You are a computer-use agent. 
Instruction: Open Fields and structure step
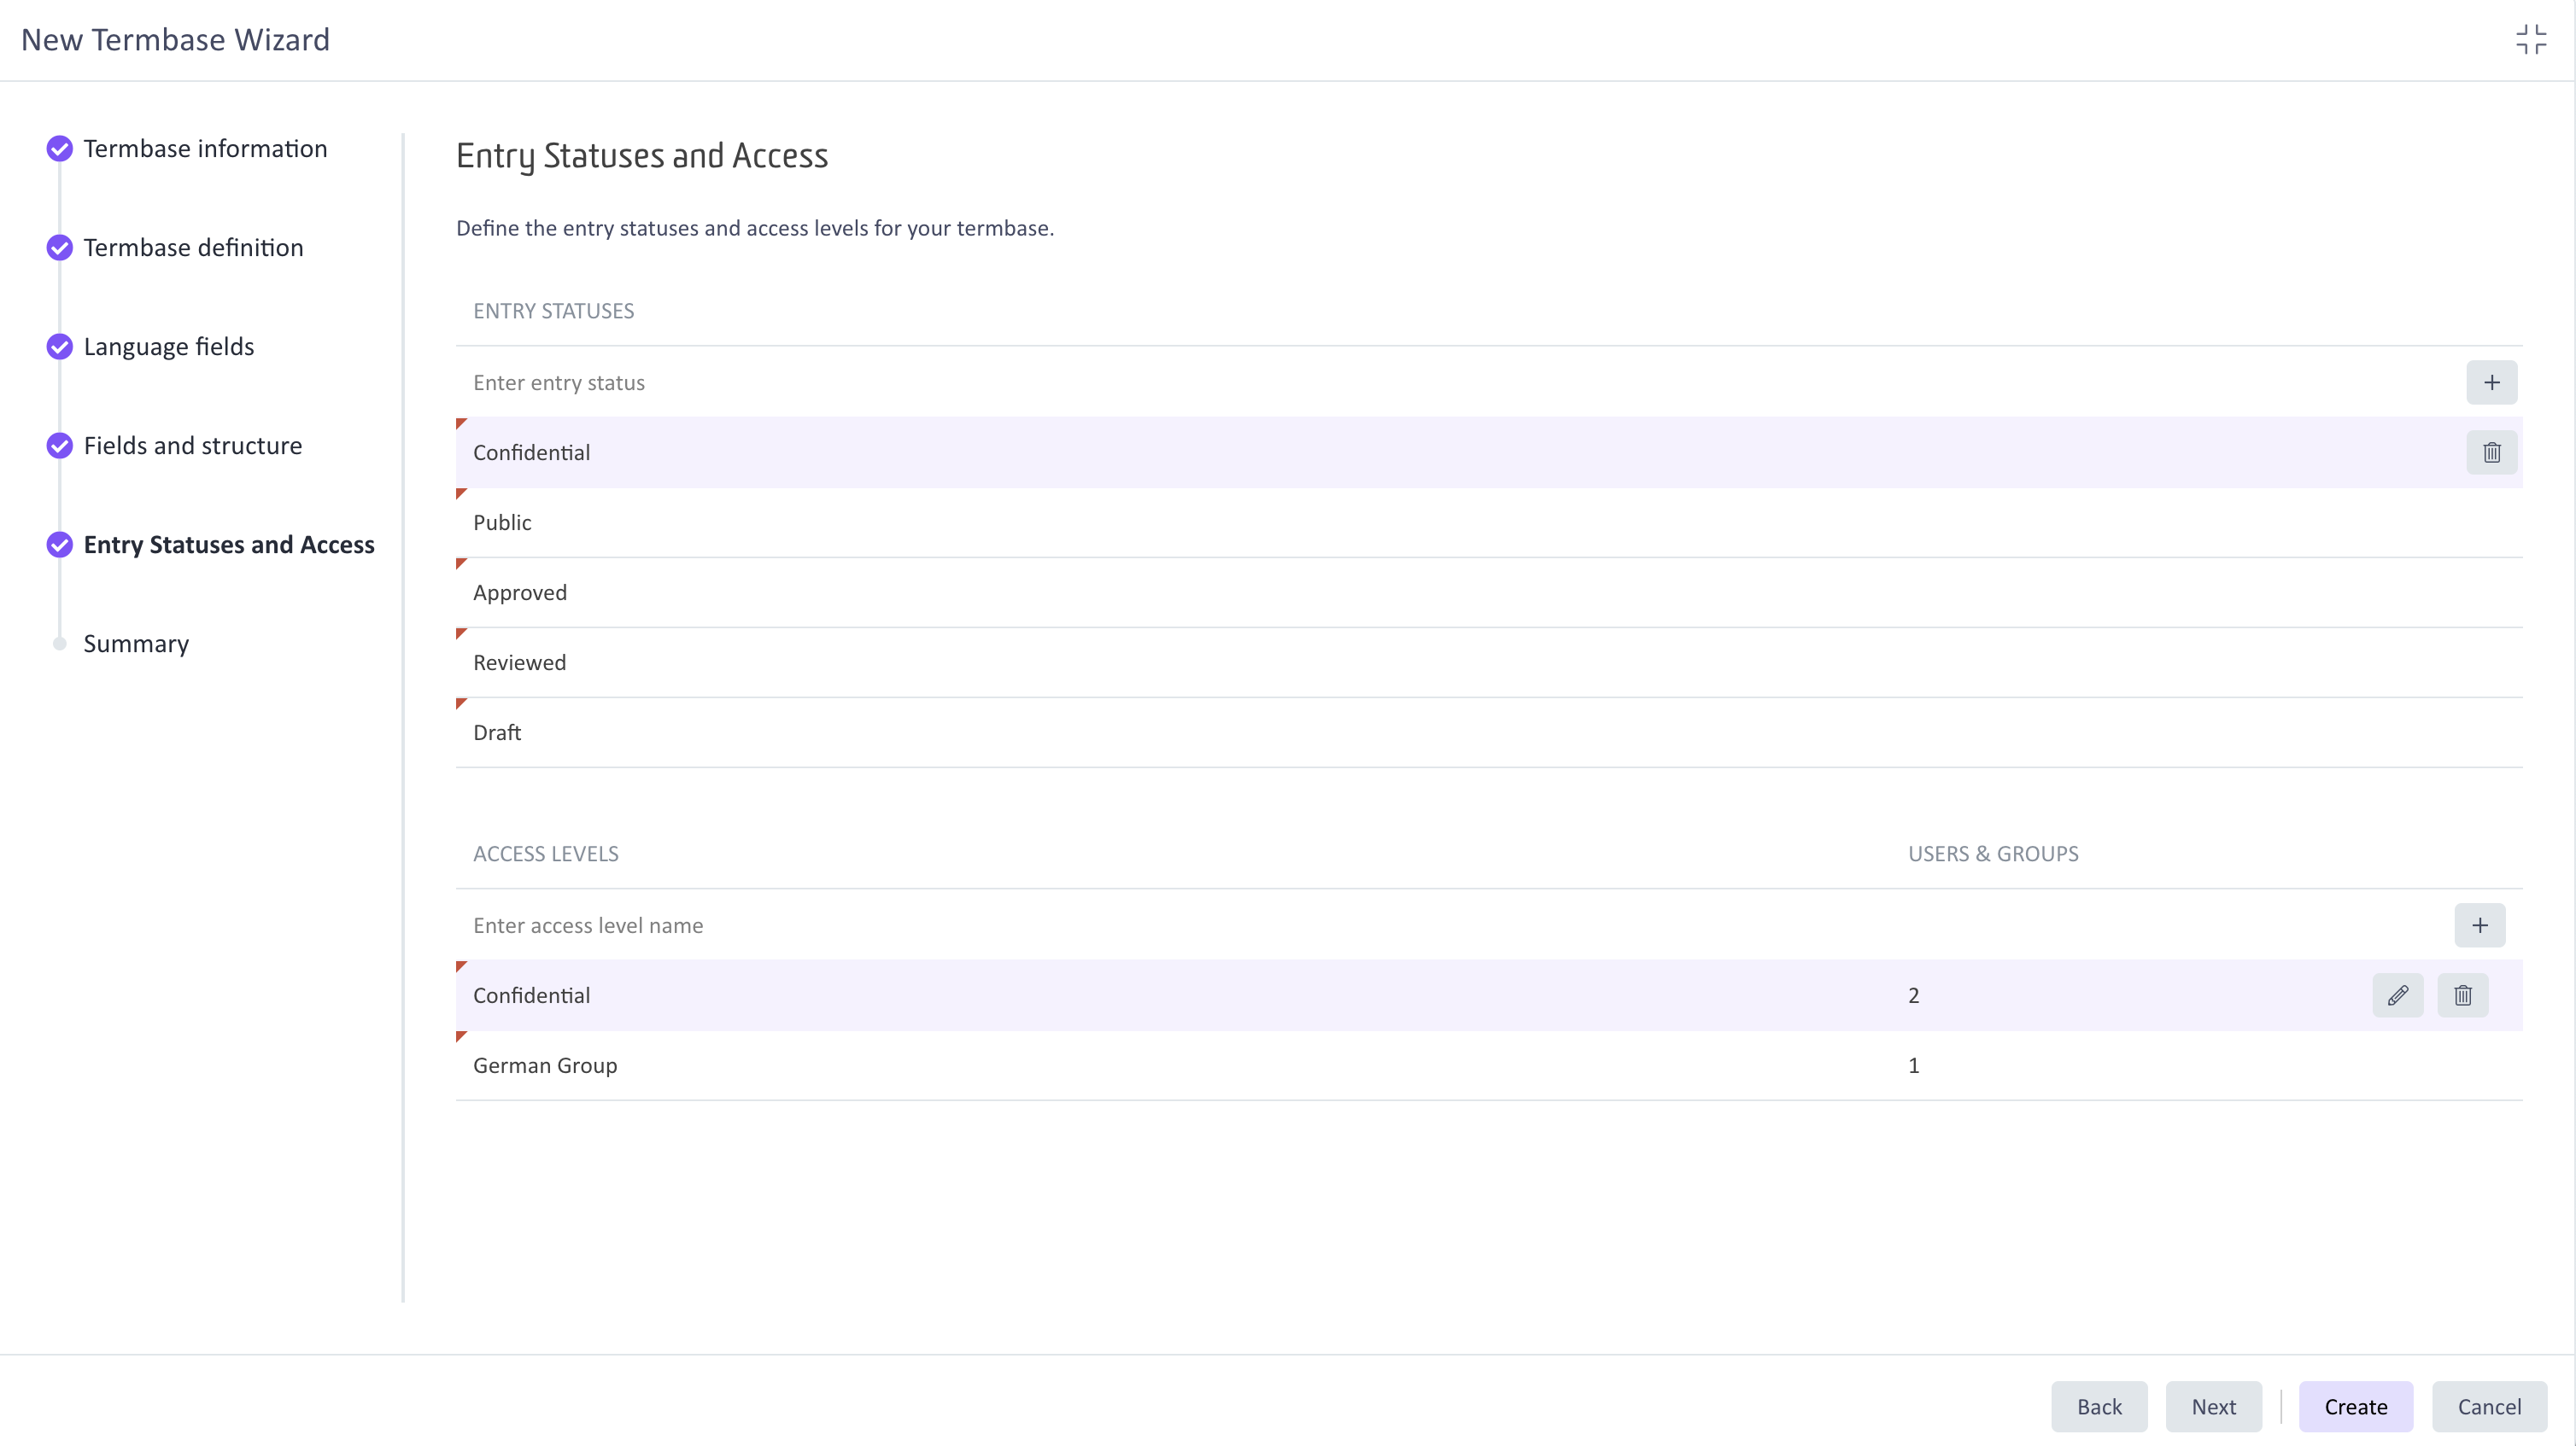coord(192,446)
